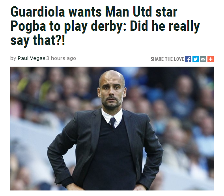The image size is (224, 196).
Task: Tweet this article via Twitter icon
Action: tap(196, 59)
